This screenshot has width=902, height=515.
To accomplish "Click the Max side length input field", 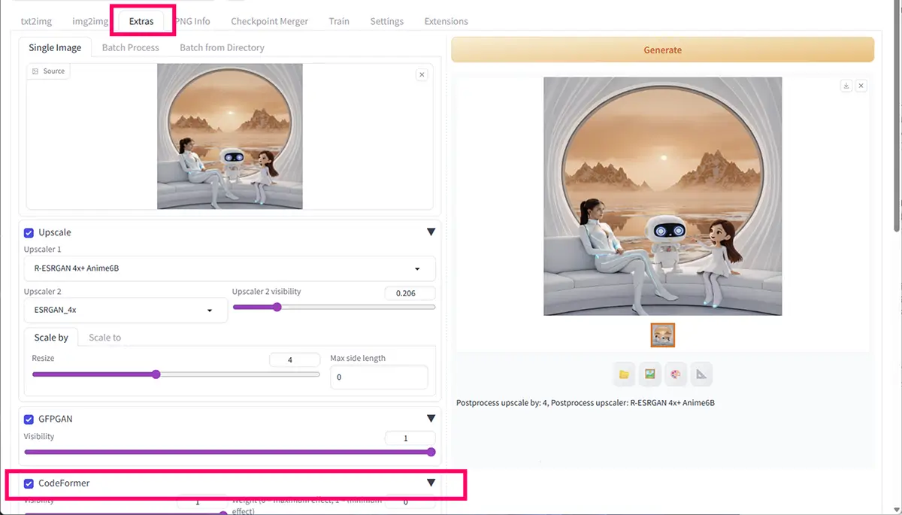I will coord(379,377).
